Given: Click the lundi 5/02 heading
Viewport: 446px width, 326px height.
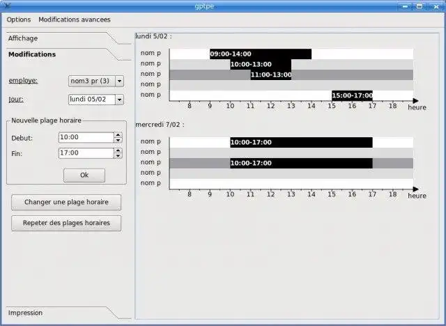Looking at the screenshot, I should coord(153,36).
